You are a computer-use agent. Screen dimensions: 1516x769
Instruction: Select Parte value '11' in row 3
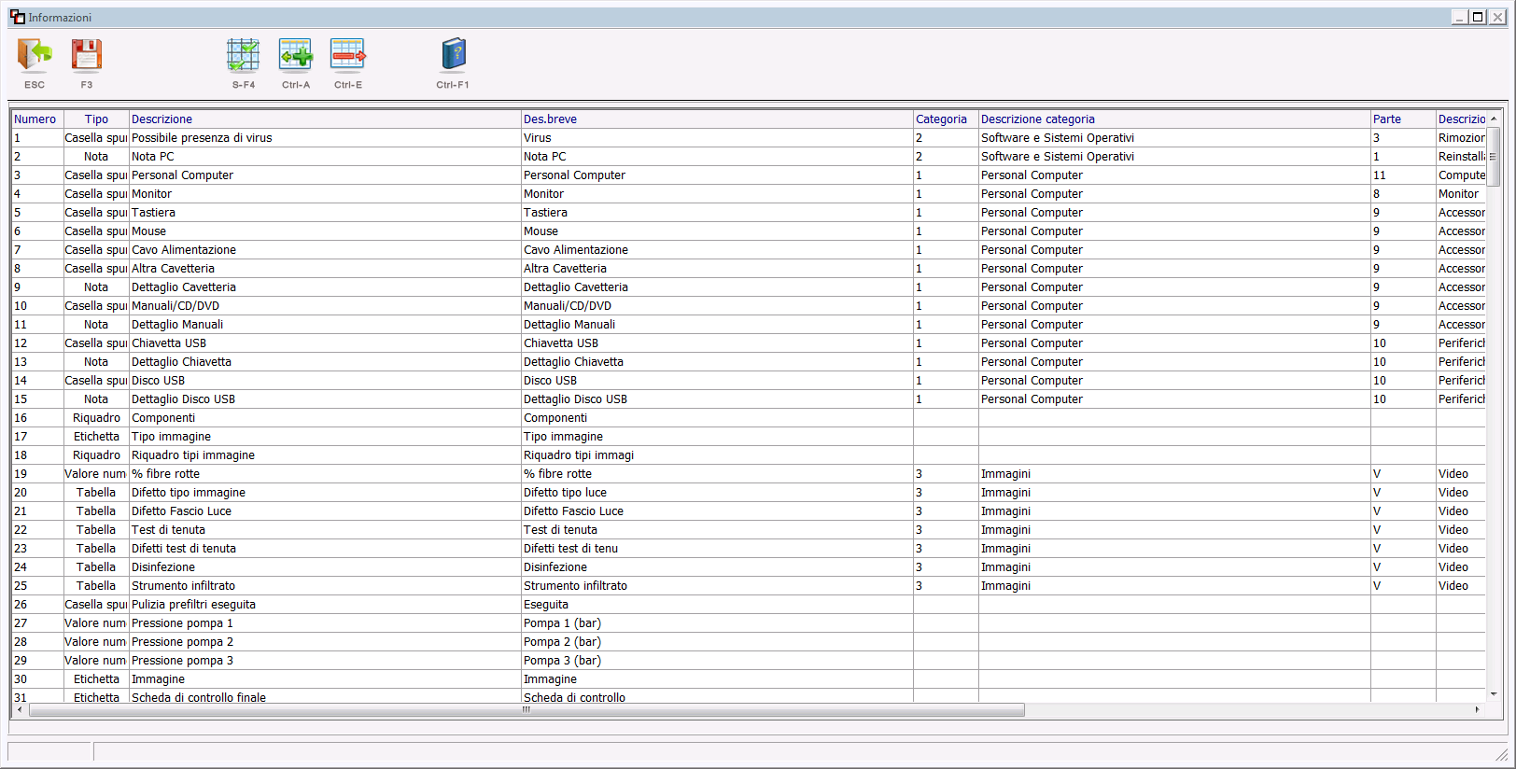tap(1403, 175)
